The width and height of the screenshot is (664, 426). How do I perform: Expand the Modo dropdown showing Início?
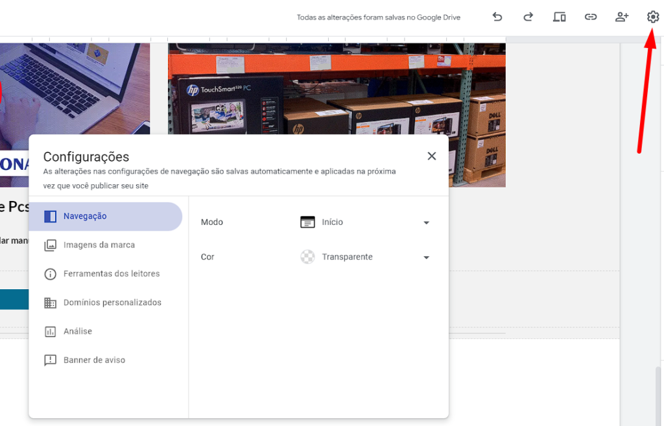coord(365,222)
